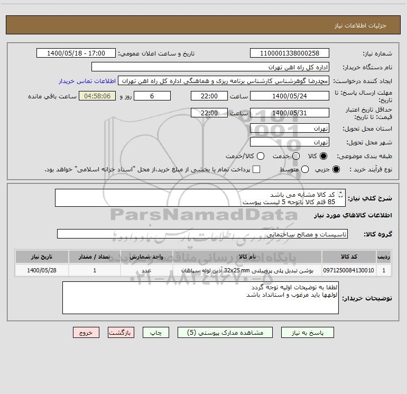Click the نام کالا column header

click(247, 256)
